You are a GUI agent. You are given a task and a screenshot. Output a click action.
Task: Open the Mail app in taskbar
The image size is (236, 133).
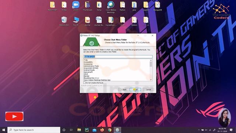pos(94,130)
